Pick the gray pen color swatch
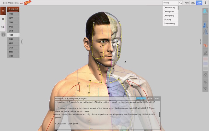209x131 pixels. (x=205, y=68)
